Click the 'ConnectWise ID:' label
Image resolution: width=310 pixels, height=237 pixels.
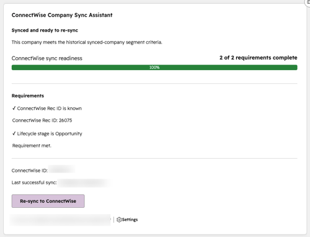(x=30, y=171)
